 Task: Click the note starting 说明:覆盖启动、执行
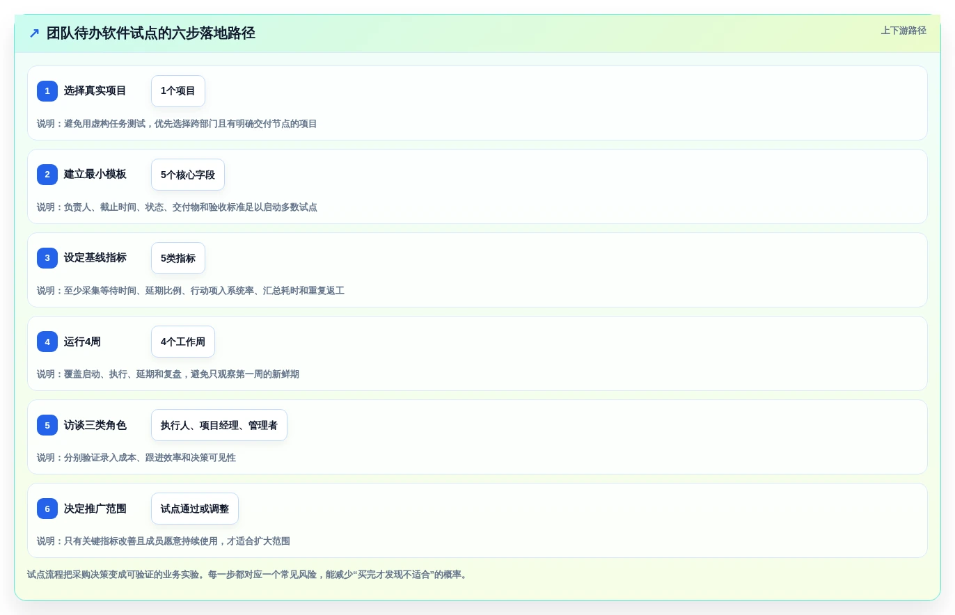(x=168, y=374)
